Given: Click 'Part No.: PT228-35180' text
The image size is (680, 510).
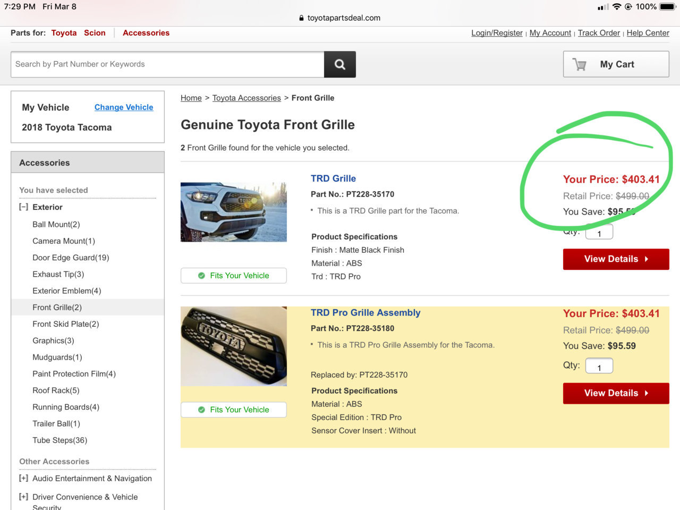Looking at the screenshot, I should point(352,328).
